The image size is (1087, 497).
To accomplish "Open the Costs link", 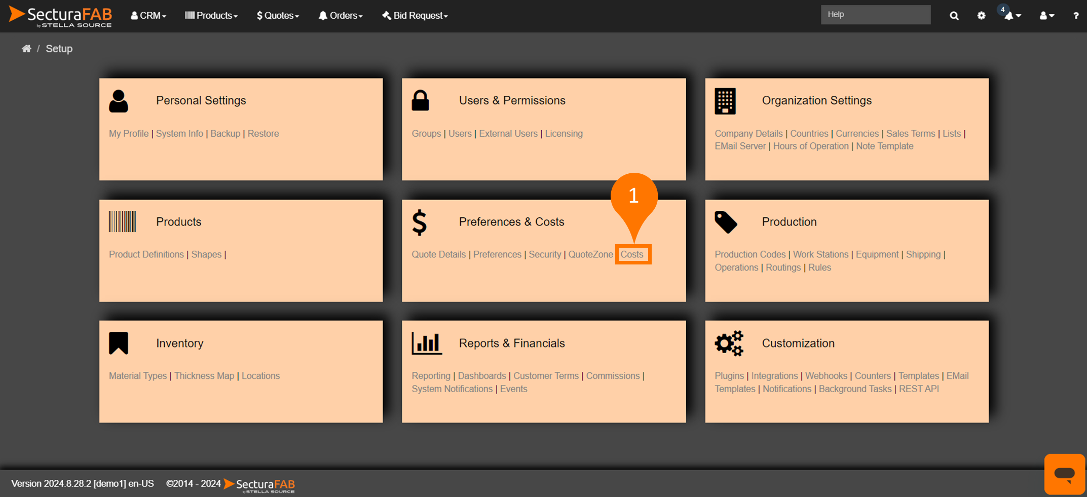I will click(x=631, y=254).
